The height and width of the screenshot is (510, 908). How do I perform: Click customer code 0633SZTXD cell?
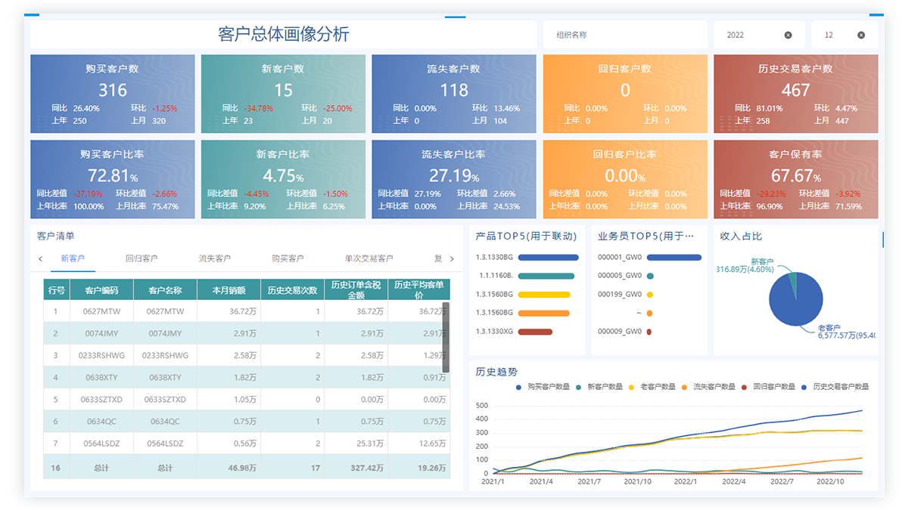pos(101,399)
